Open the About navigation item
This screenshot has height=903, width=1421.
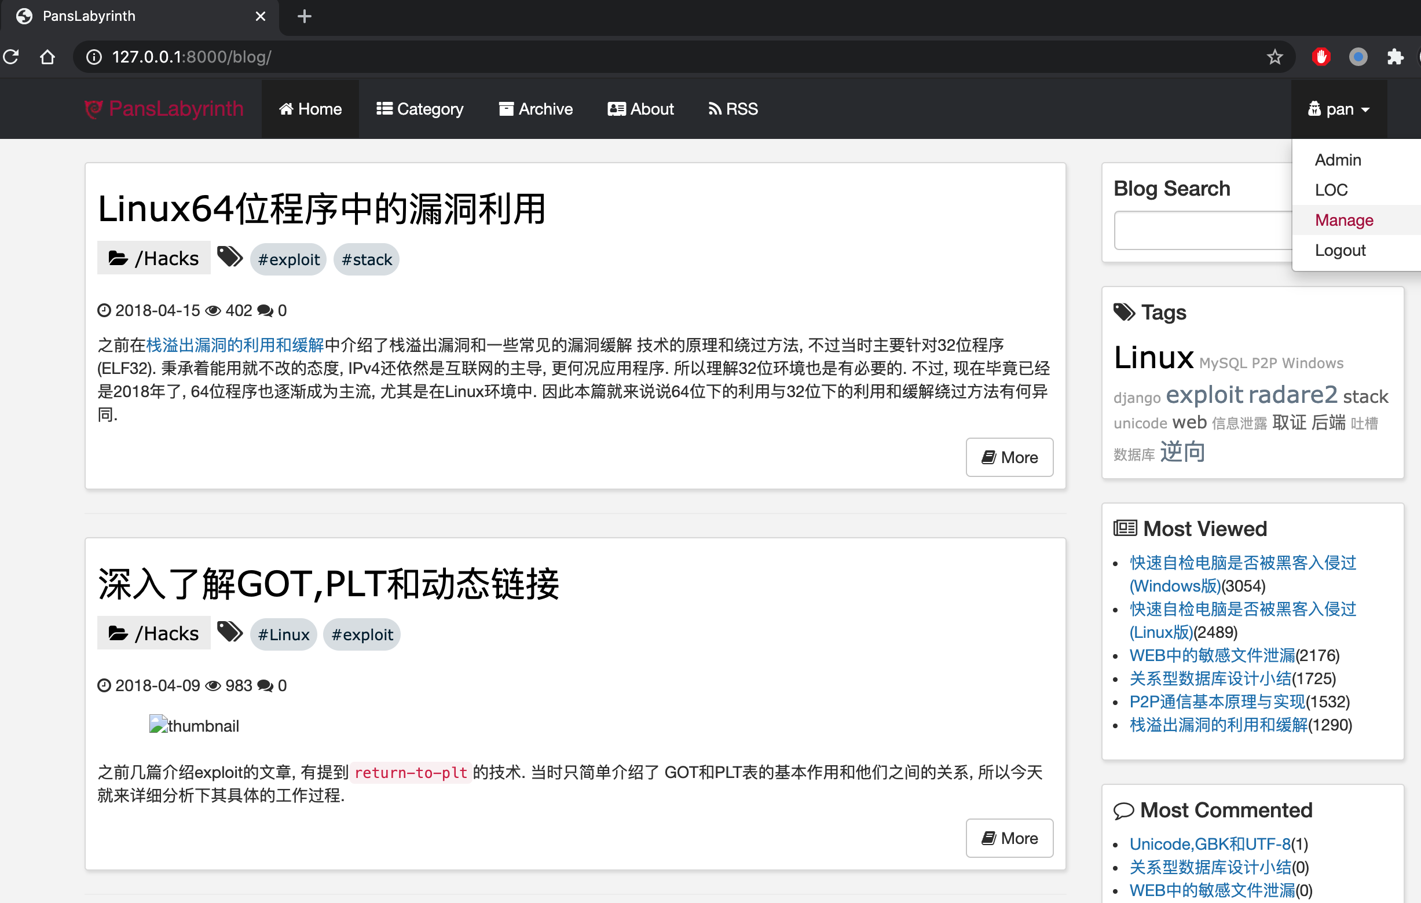coord(640,109)
